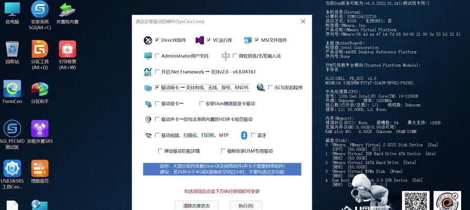Launch the 分区助手 desktop icon
This screenshot has width=470, height=210.
(40, 93)
